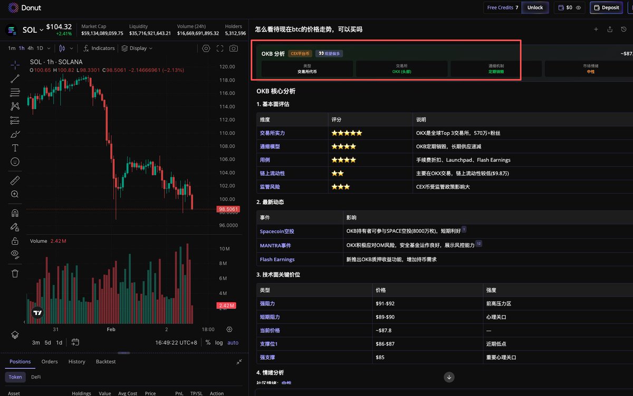Take a chart snapshot with camera icon
This screenshot has height=396, width=633.
tap(233, 48)
